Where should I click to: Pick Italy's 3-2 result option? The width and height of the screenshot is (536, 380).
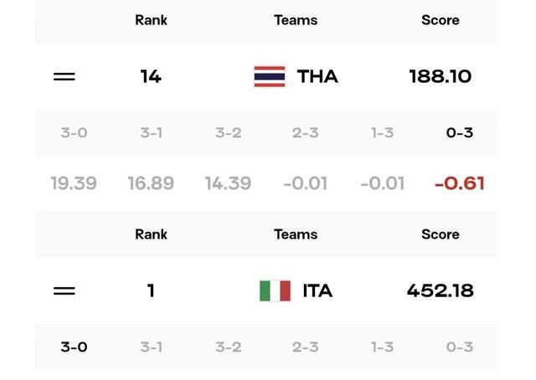point(229,347)
